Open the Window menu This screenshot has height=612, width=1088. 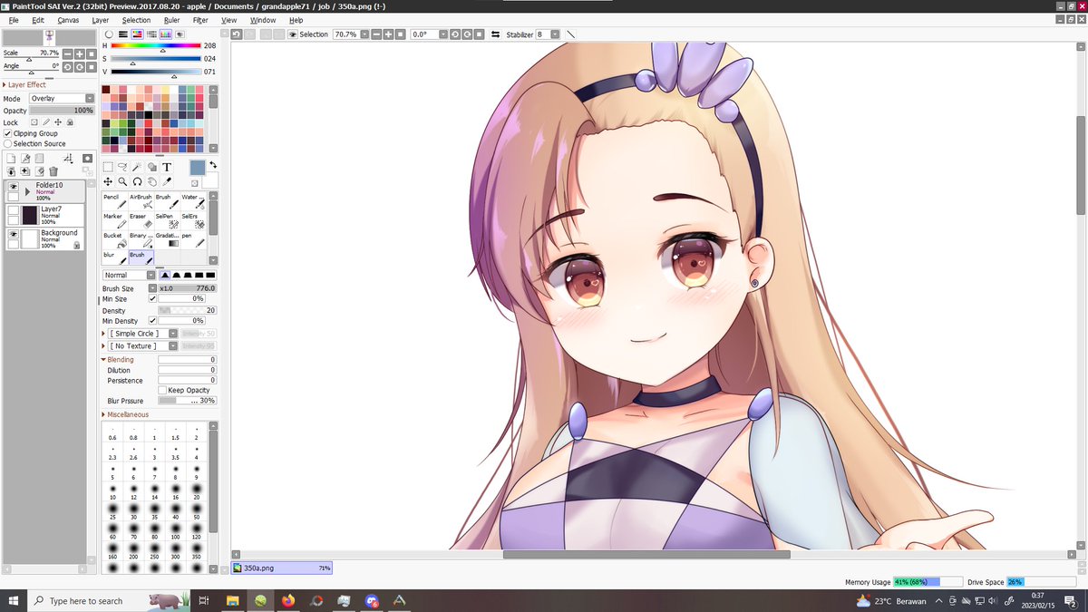coord(263,20)
